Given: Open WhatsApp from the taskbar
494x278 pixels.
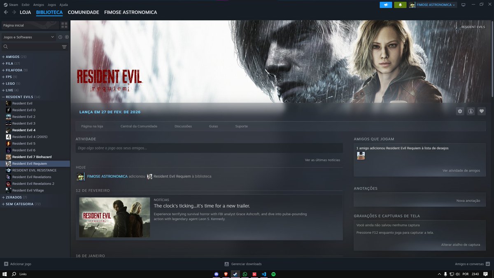Looking at the screenshot, I should pos(245,274).
